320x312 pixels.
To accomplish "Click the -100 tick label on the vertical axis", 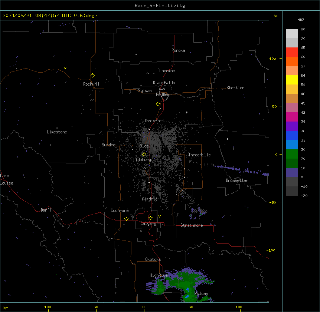I will tap(271, 250).
